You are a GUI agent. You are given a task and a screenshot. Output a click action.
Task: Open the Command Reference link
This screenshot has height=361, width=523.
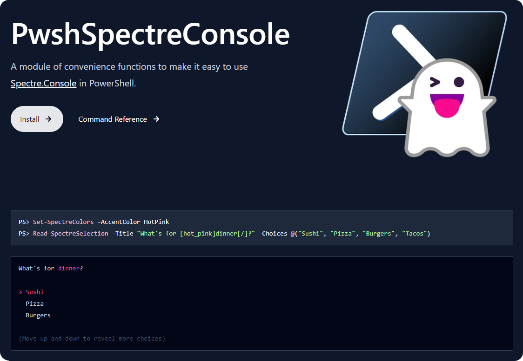[113, 119]
